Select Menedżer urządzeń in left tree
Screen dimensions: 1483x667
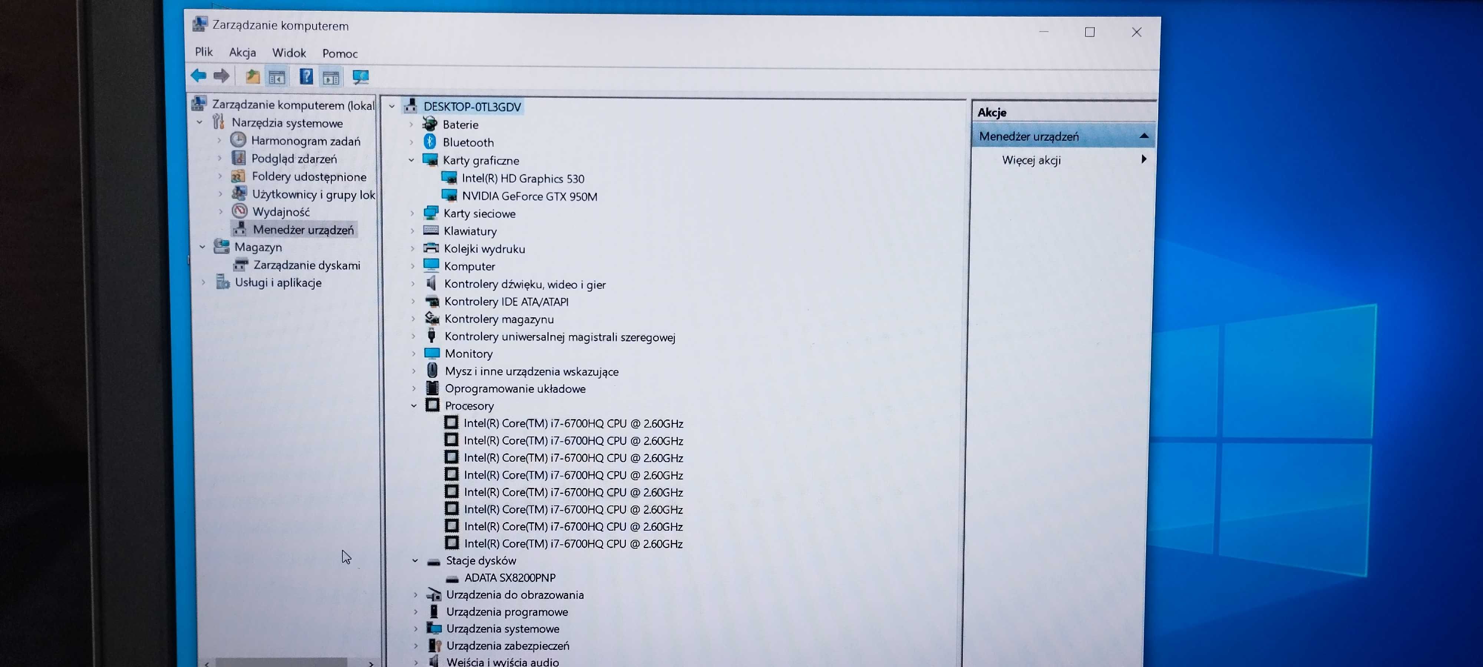click(303, 230)
